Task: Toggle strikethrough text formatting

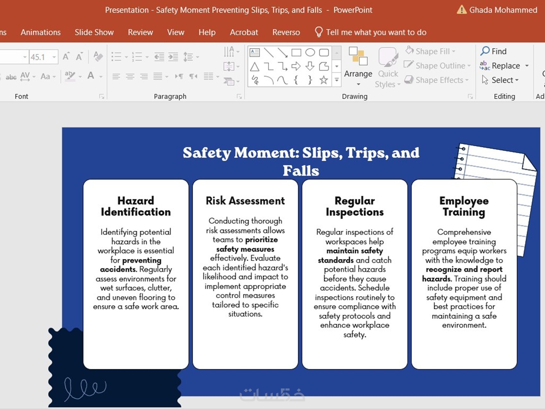Action: coord(11,77)
